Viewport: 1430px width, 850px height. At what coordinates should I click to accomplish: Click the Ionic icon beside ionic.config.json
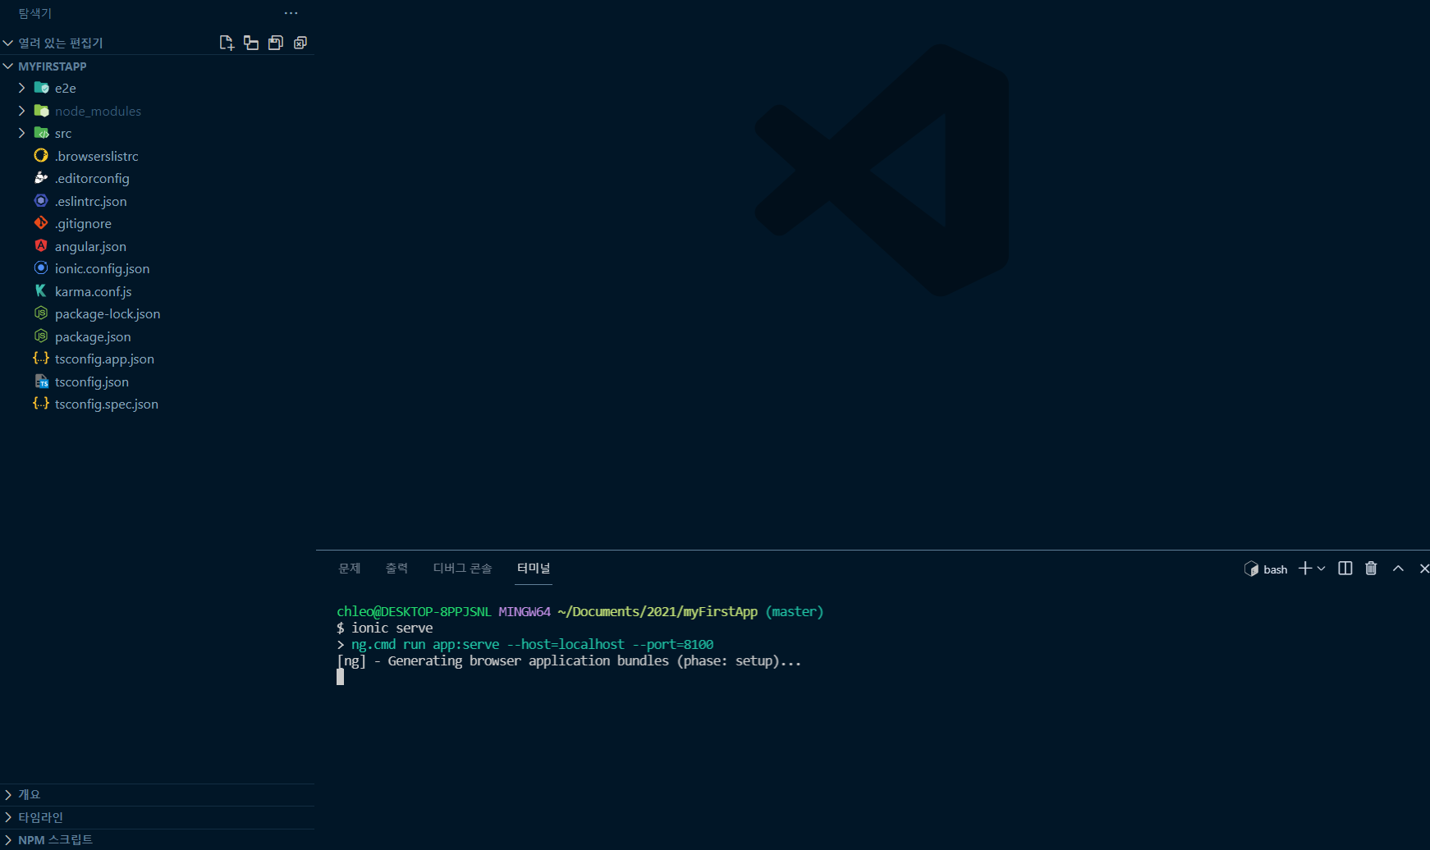click(41, 267)
